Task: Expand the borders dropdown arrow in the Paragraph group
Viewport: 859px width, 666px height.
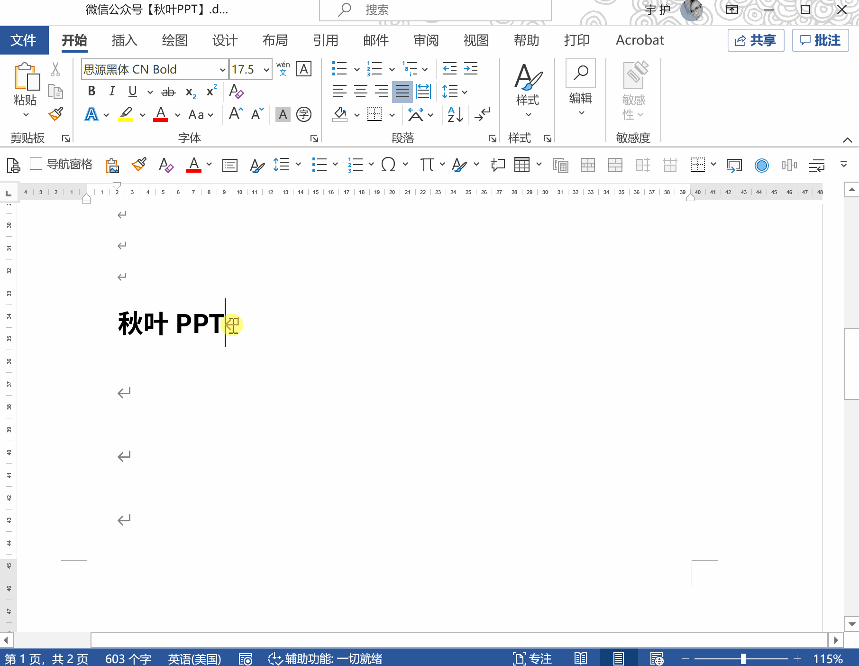Action: 392,115
